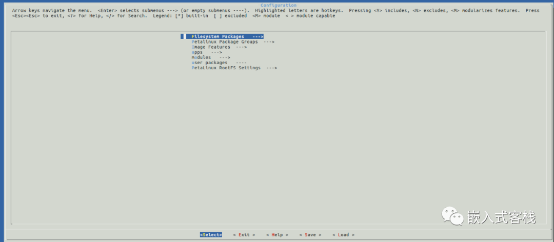Open the modules submenu
The width and height of the screenshot is (554, 242).
click(211, 57)
